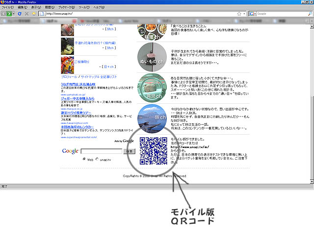
Task: Open the ad ジャガー中古車購入なら
Action: tap(78, 98)
